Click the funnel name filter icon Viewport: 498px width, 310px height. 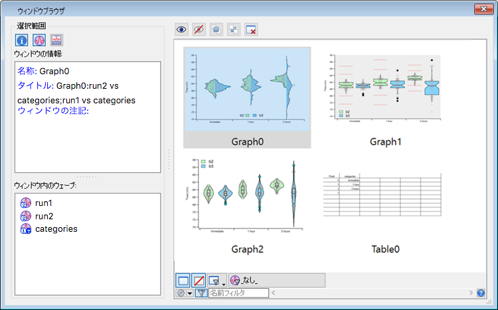tap(201, 293)
